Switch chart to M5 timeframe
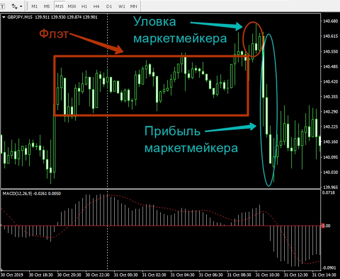The image size is (340, 279). tap(47, 6)
